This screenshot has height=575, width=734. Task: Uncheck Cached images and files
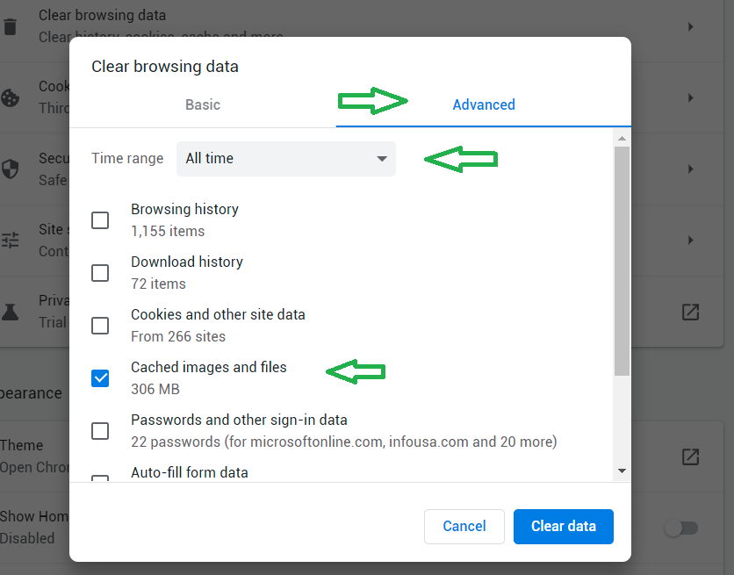(100, 378)
